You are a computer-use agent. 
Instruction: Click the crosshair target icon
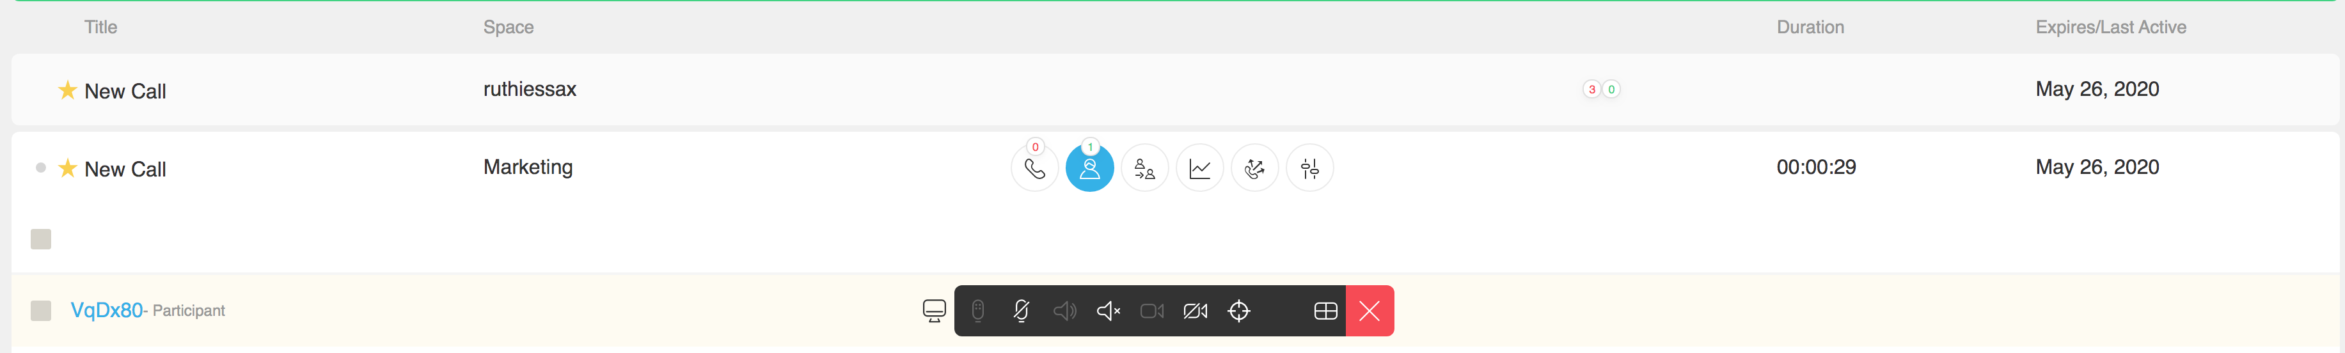point(1239,311)
